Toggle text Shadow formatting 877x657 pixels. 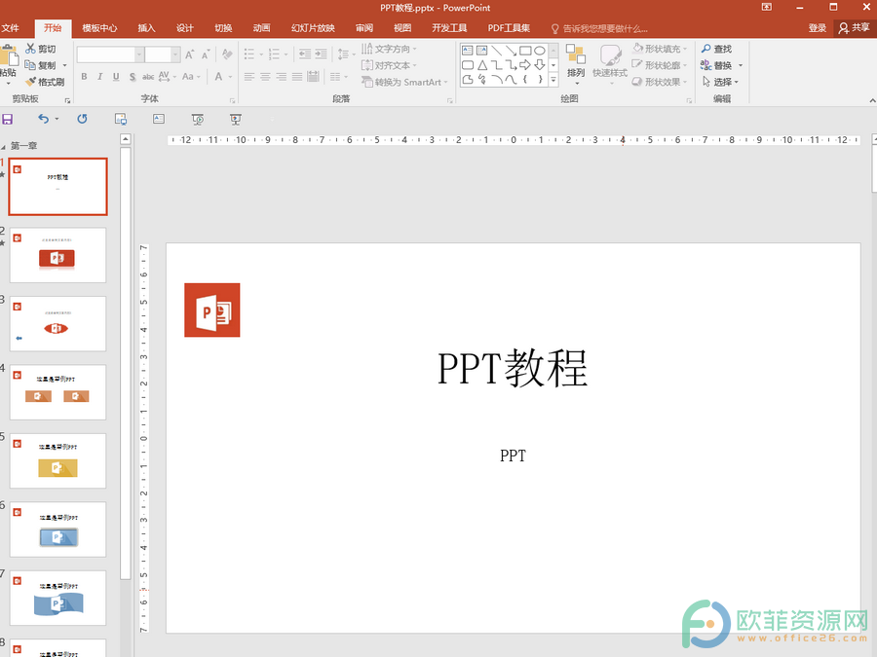pyautogui.click(x=132, y=77)
